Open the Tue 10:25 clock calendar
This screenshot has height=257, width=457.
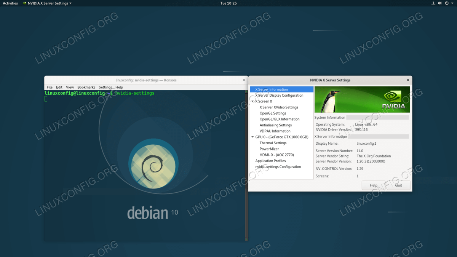pos(228,3)
